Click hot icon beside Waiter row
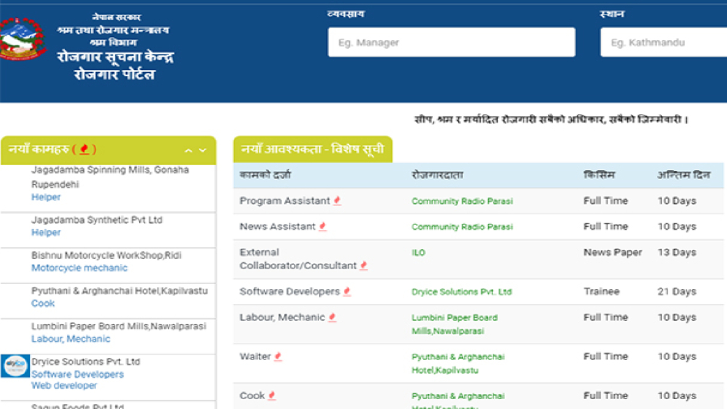Screen dimensions: 727x409 pos(278,356)
